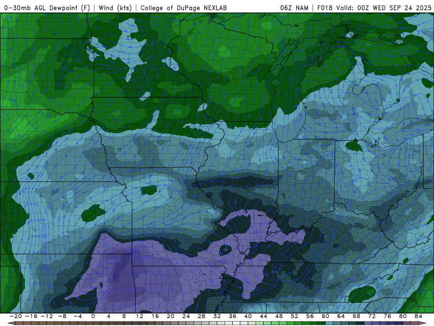This screenshot has width=434, height=326.
Task: Click the 'College of DuPage NEXLAB' label
Action: click(x=183, y=8)
